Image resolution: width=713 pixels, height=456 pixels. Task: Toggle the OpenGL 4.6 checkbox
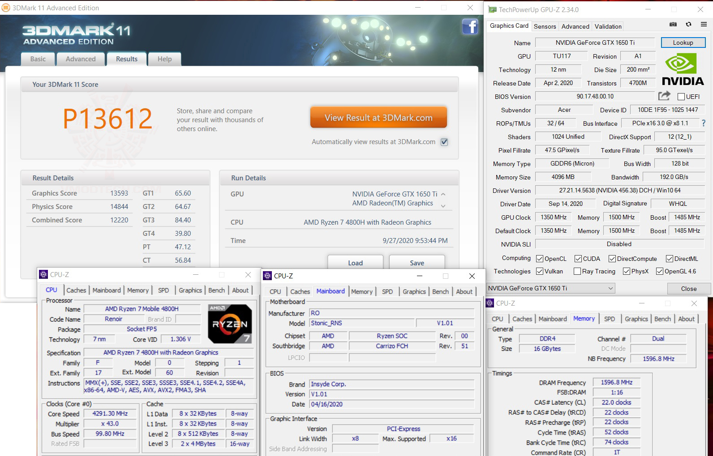[660, 271]
